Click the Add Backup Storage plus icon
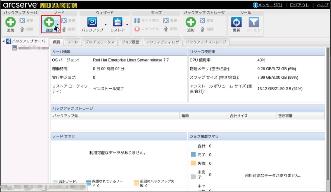331x192 pixels. point(191,22)
